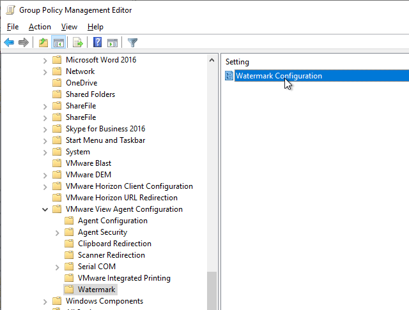Image resolution: width=409 pixels, height=310 pixels.
Task: Click the Filter funnel icon
Action: tap(132, 43)
